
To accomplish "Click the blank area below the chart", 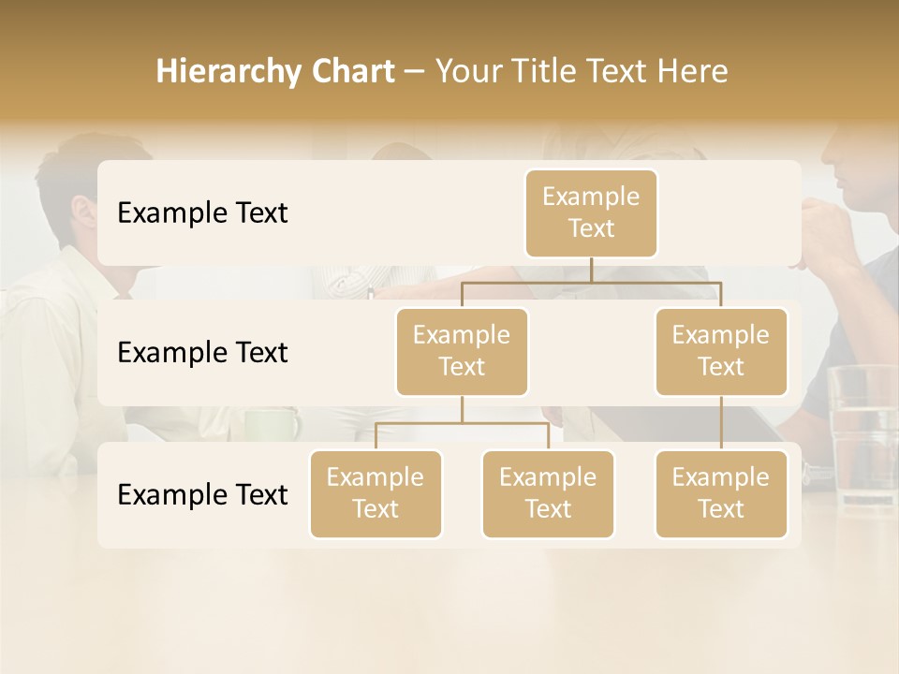I will 449,608.
